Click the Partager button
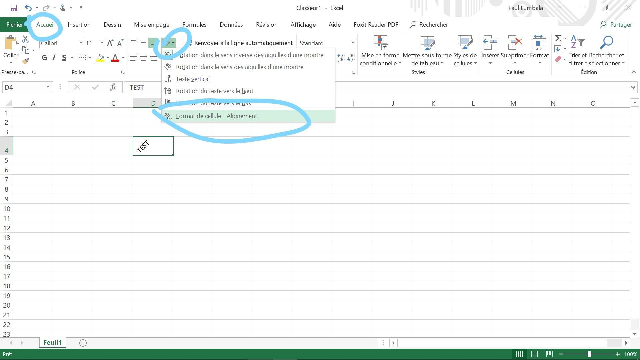This screenshot has height=360, width=640. click(616, 25)
